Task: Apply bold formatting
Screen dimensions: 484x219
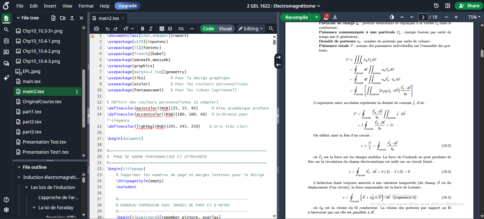Action: (x=142, y=29)
